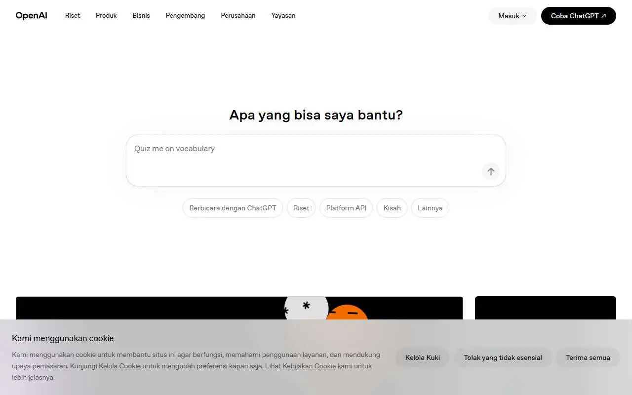Click the Apa yang bisa saya bantu heading
632x395 pixels.
click(316, 115)
